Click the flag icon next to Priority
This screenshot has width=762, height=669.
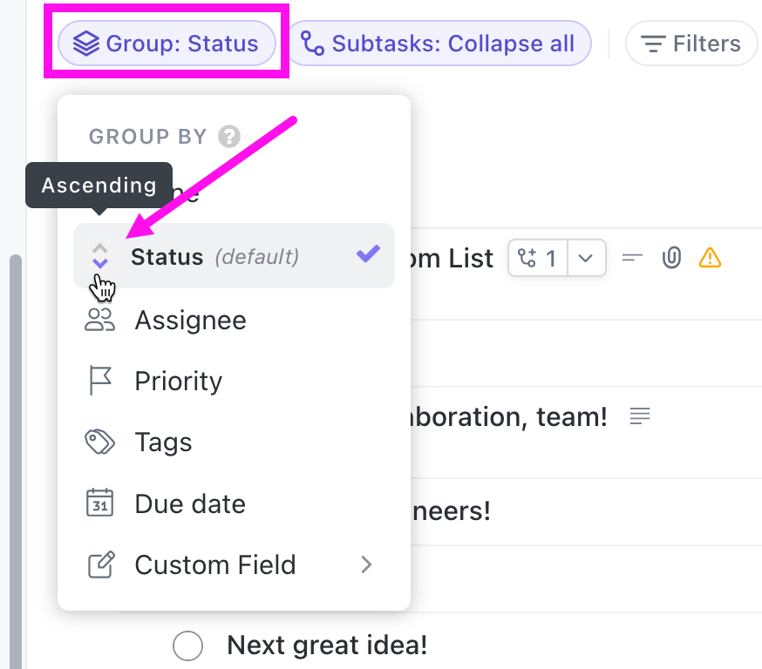click(x=99, y=381)
